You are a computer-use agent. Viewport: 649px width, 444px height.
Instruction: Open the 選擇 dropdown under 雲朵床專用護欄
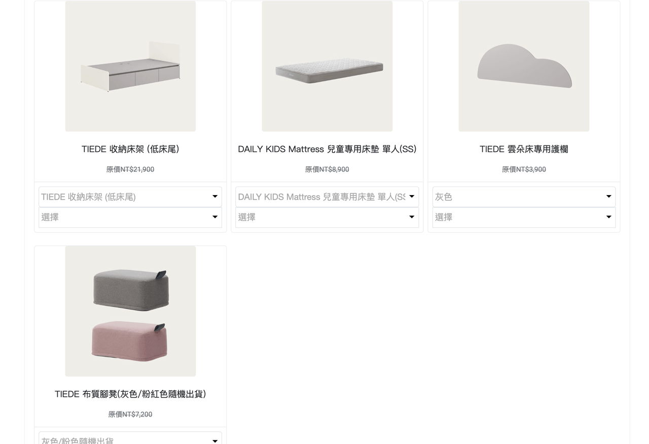tap(524, 217)
